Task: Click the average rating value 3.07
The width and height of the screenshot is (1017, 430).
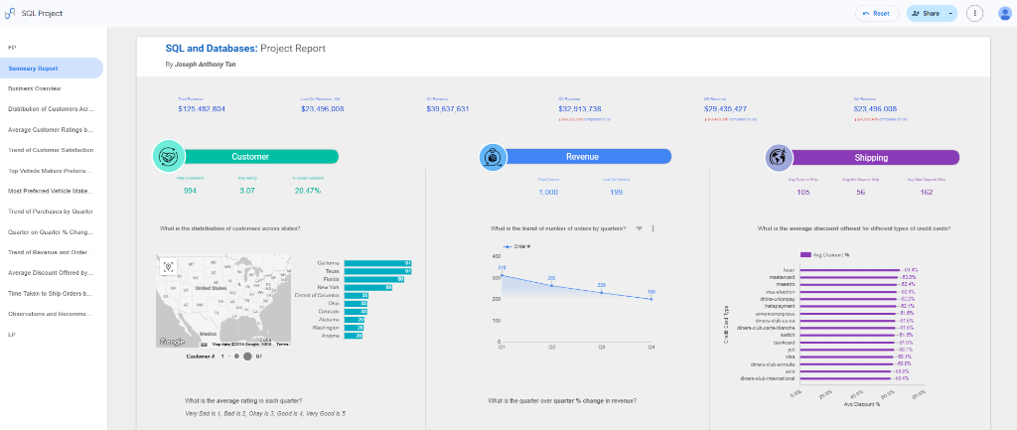Action: point(246,191)
